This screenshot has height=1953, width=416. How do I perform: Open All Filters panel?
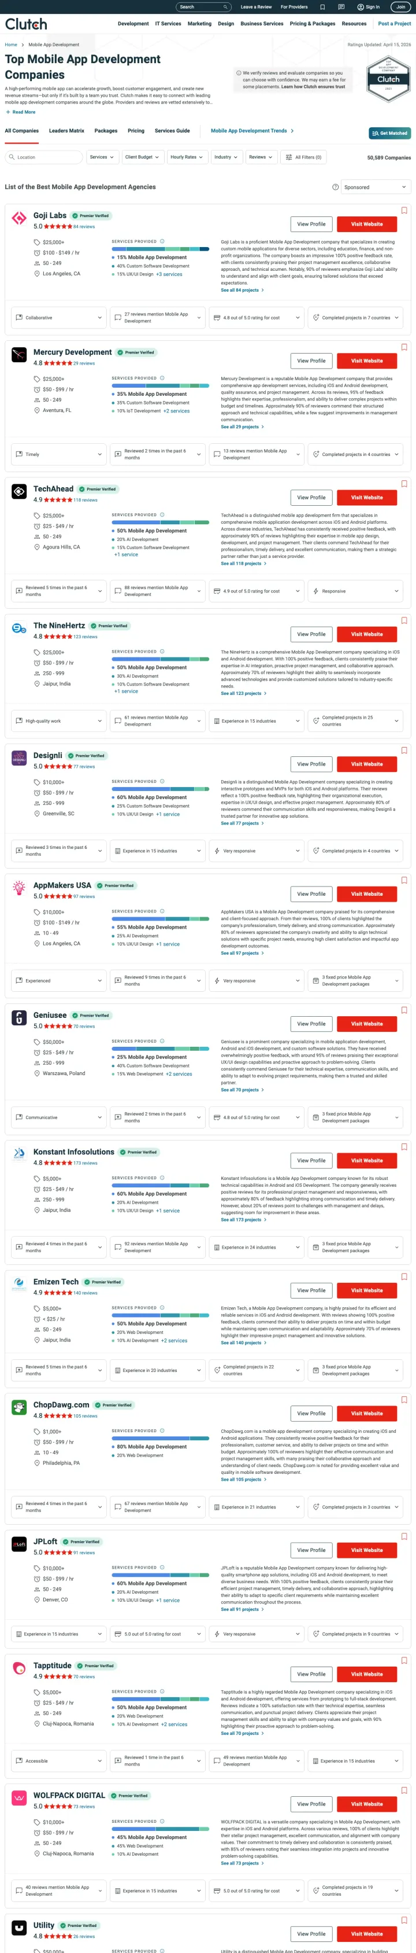coord(303,157)
